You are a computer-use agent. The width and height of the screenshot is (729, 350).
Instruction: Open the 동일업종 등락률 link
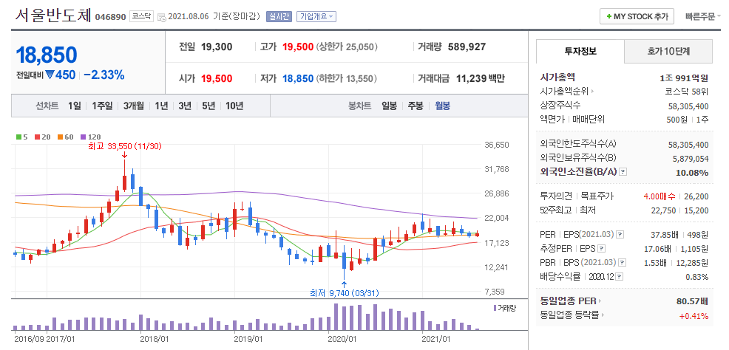click(x=570, y=315)
